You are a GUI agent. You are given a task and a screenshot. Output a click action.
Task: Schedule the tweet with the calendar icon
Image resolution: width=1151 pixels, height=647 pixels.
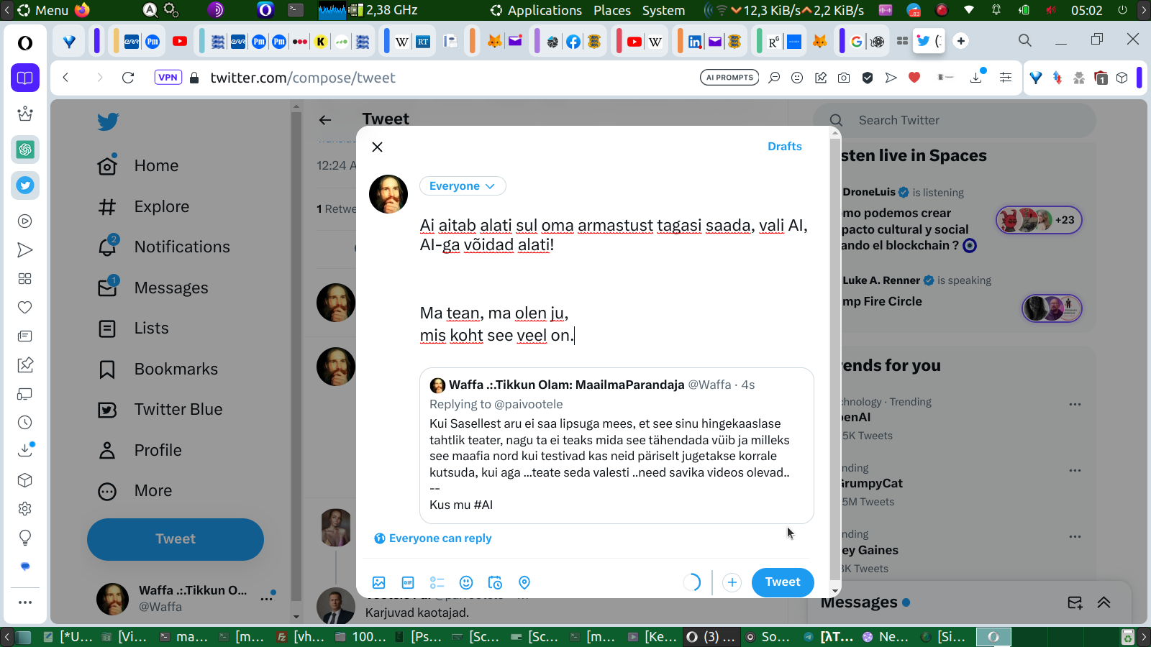495,582
